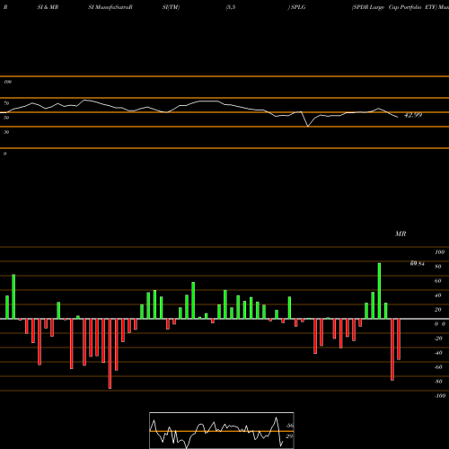449x449 pixels.
Task: Click the long red MR bar second from last
Action: point(392,349)
